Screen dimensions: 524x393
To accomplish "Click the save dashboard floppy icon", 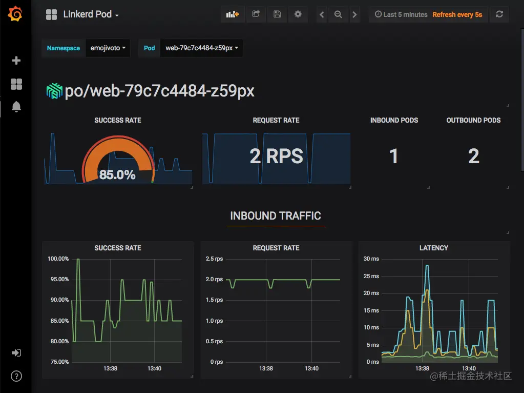I will coord(277,14).
